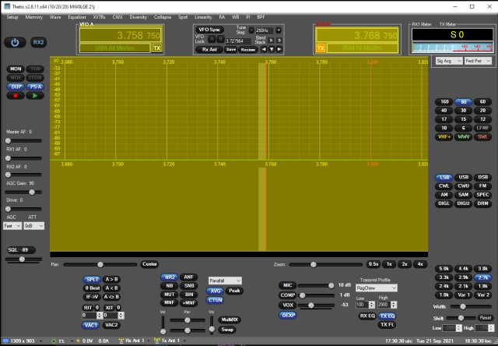Adjust the MIC gain slider
Viewport: 498px width, 346px height.
[x=317, y=285]
